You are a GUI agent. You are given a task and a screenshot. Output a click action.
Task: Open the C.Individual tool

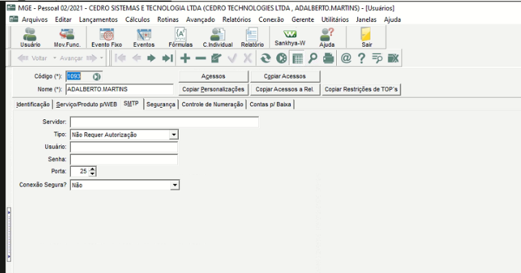point(218,37)
